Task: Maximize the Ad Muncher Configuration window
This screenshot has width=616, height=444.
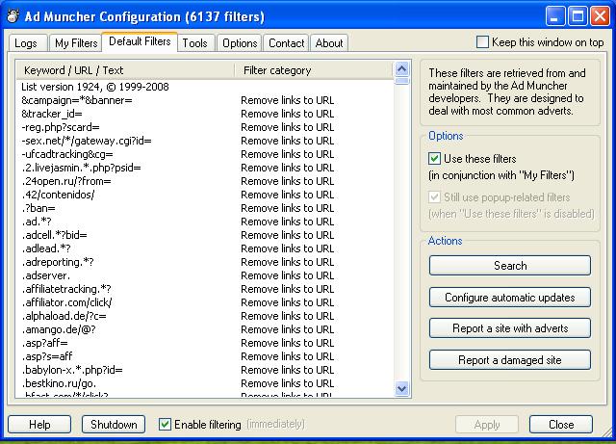Action: 577,16
